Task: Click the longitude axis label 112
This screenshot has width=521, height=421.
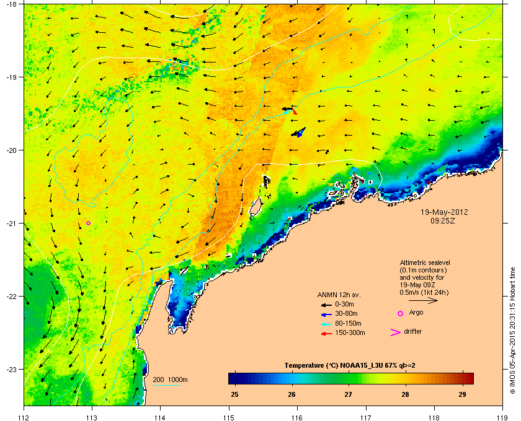Action: pos(24,418)
